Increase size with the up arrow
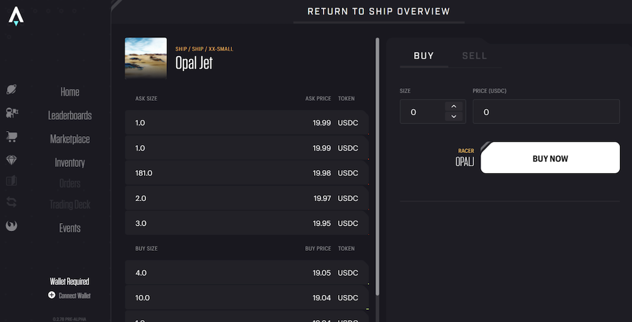The width and height of the screenshot is (632, 322). [454, 106]
